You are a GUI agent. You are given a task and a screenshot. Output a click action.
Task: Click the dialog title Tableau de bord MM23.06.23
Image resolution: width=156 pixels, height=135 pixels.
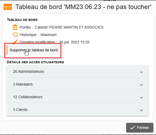[x=83, y=7]
